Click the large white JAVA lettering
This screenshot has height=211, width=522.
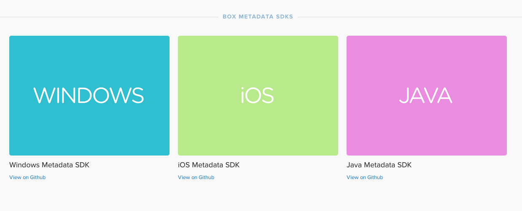point(426,95)
